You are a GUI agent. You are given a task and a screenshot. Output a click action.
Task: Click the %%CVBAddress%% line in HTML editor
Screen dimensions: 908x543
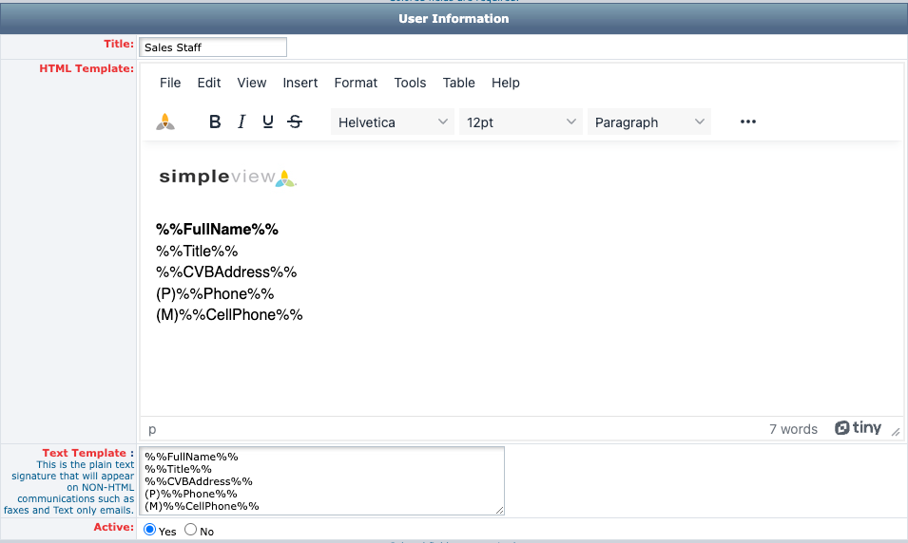[226, 271]
